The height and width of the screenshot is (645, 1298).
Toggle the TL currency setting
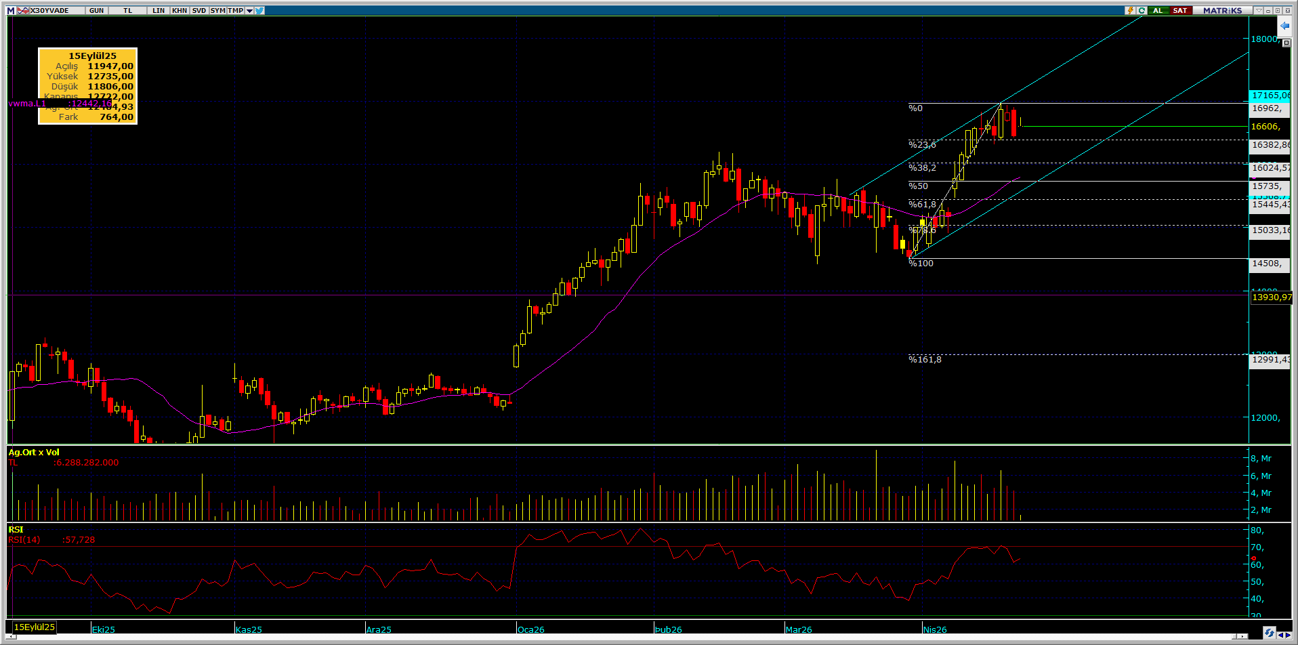pyautogui.click(x=127, y=10)
